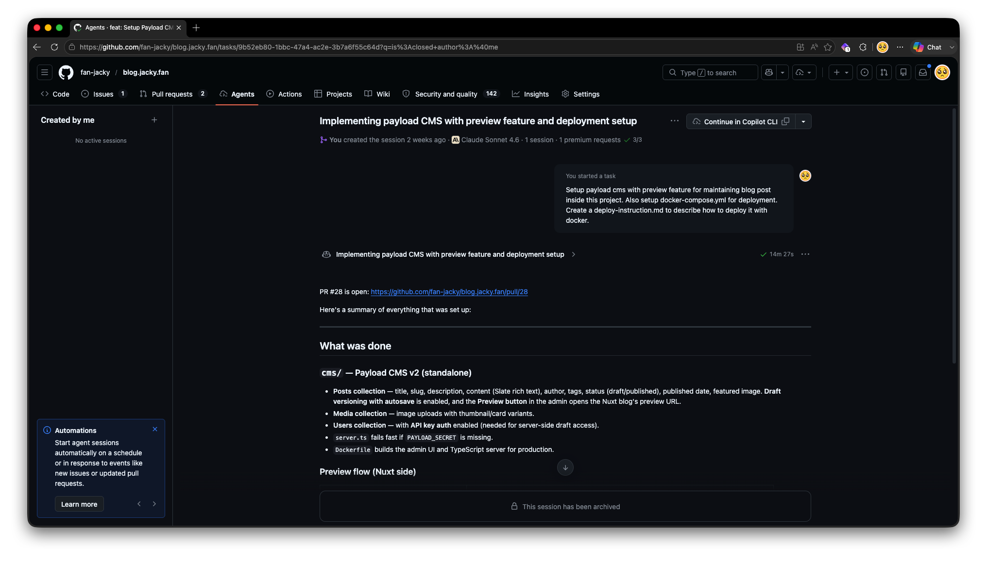This screenshot has height=564, width=987.
Task: Go to the next tip in the Automations card
Action: click(154, 504)
